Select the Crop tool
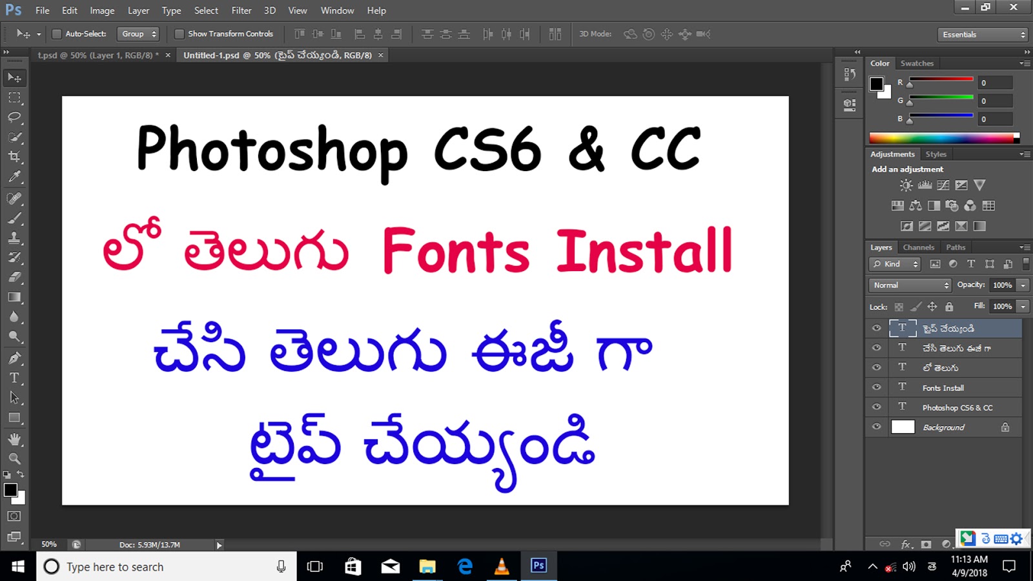The width and height of the screenshot is (1033, 581). click(x=14, y=157)
